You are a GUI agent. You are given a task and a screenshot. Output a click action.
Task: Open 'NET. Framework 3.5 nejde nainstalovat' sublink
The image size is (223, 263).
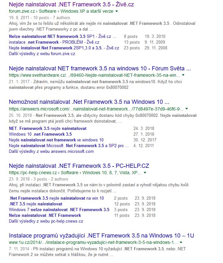click(x=48, y=129)
